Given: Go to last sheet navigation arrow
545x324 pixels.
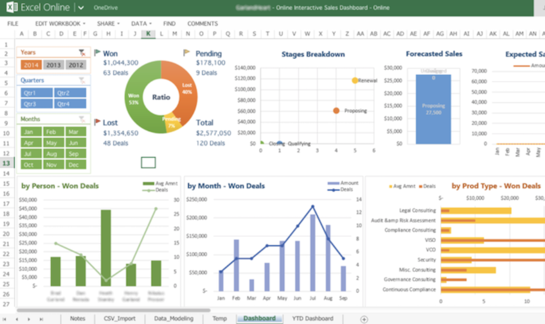Looking at the screenshot, I should [x=41, y=319].
